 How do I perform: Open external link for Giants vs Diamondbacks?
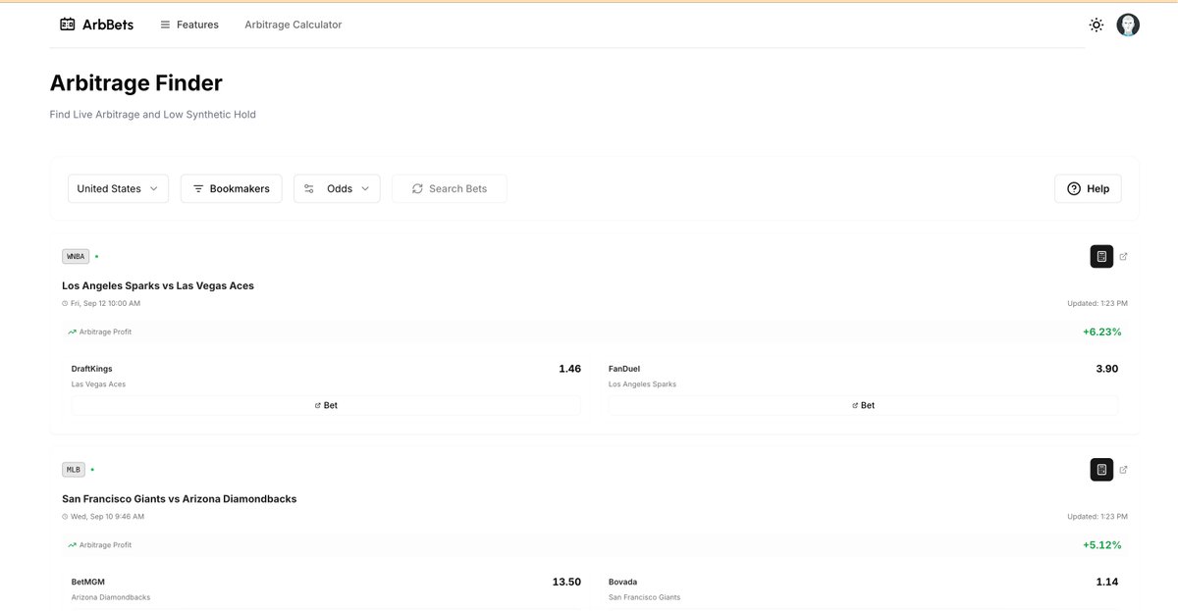pyautogui.click(x=1124, y=470)
